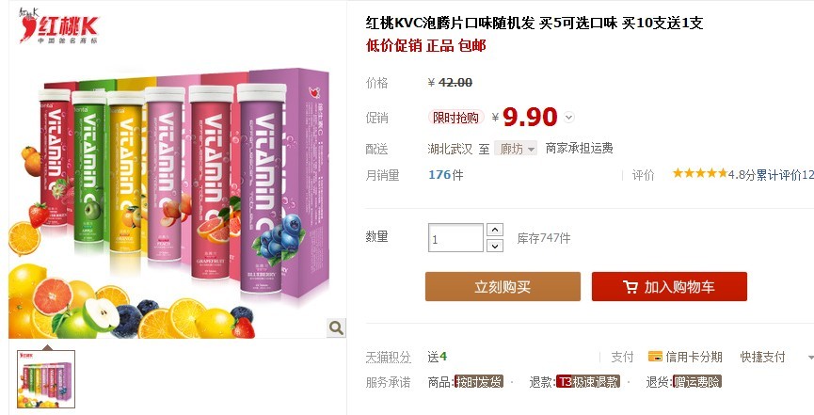The image size is (814, 415).
Task: Decrease quantity with the down arrow
Action: click(x=495, y=246)
